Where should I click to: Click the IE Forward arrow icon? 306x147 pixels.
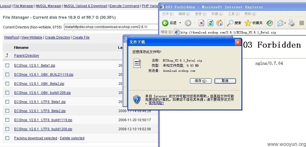188,23
